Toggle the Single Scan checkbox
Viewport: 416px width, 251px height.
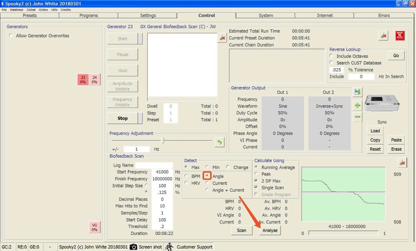click(x=256, y=187)
